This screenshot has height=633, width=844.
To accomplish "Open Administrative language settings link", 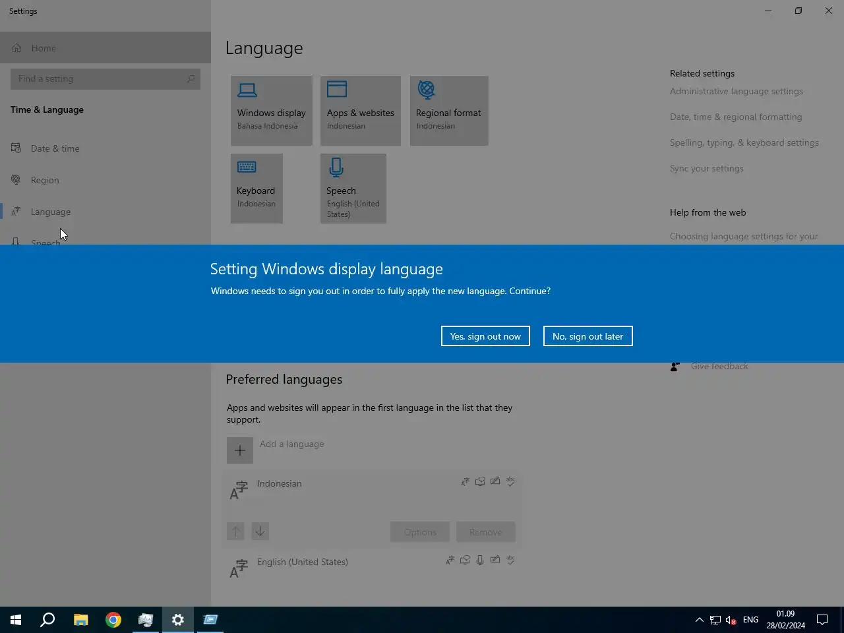I will pyautogui.click(x=737, y=92).
